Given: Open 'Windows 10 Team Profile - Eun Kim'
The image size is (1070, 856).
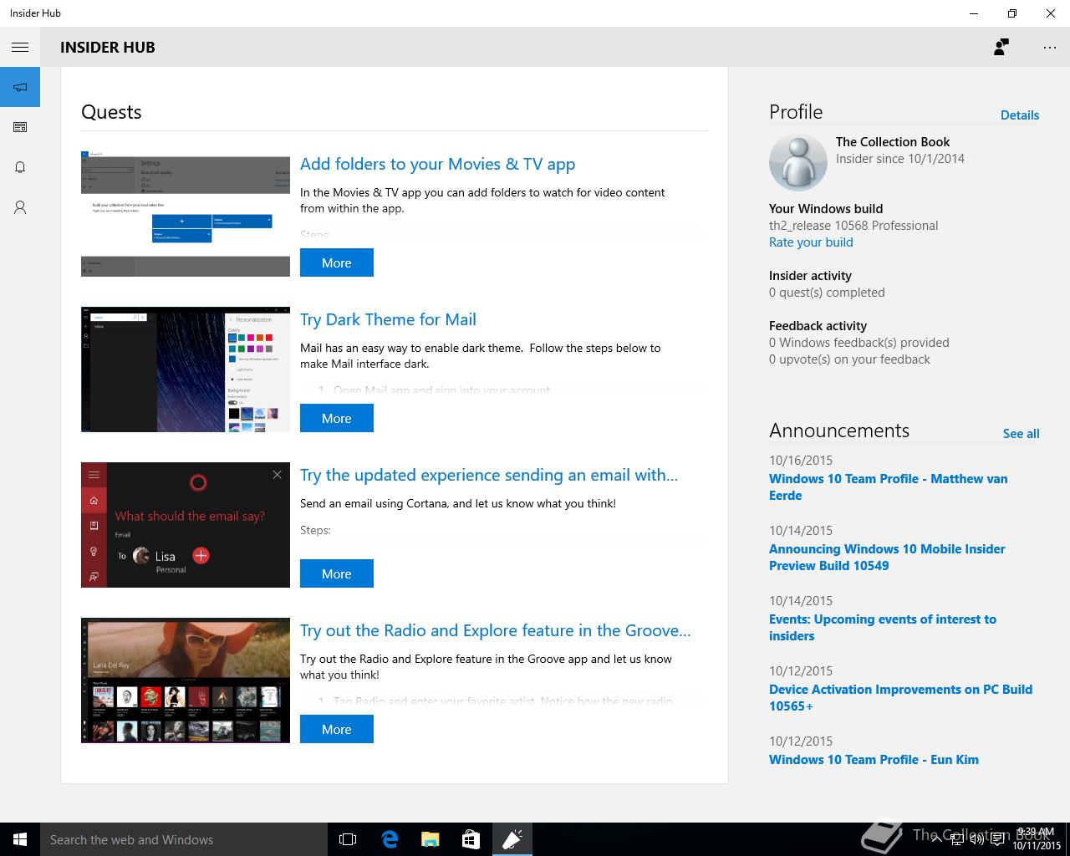Looking at the screenshot, I should pyautogui.click(x=874, y=760).
